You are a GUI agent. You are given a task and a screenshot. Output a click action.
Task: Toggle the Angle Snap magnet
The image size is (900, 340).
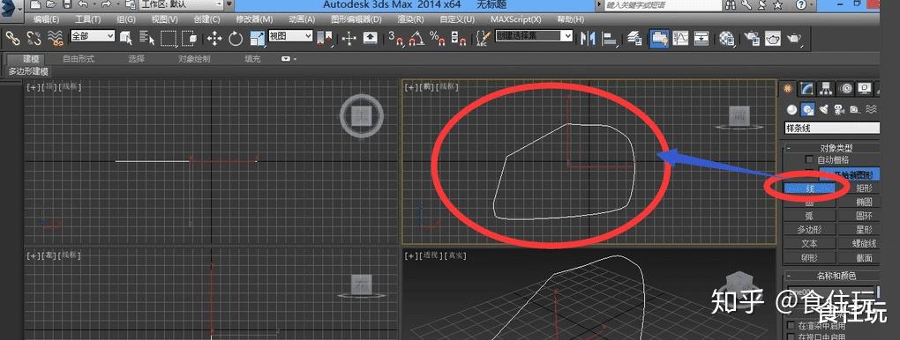pos(417,39)
